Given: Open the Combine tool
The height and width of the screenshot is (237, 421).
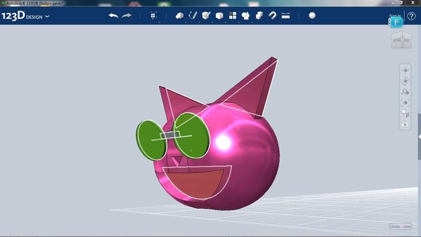Looking at the screenshot, I should click(259, 16).
